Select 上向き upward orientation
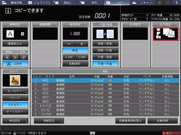Image resolution: width=181 pixels, height=135 pixels. pyautogui.click(x=15, y=64)
